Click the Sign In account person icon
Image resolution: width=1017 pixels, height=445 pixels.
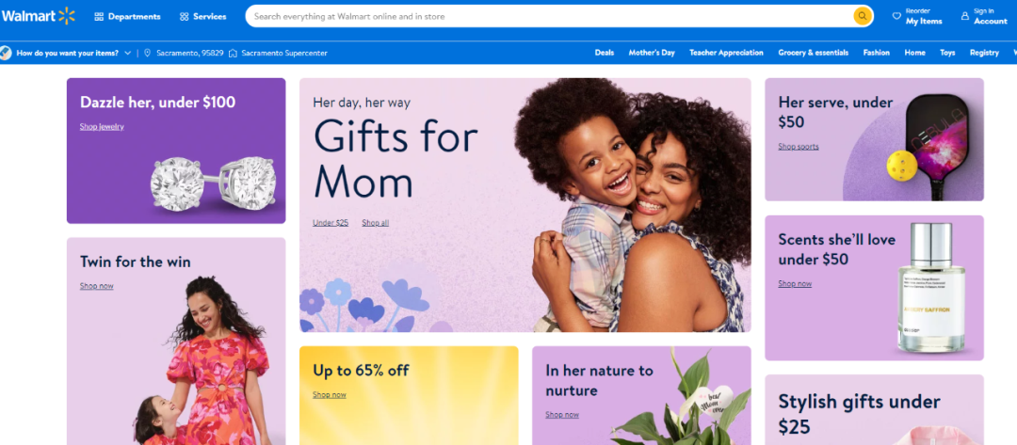click(965, 16)
